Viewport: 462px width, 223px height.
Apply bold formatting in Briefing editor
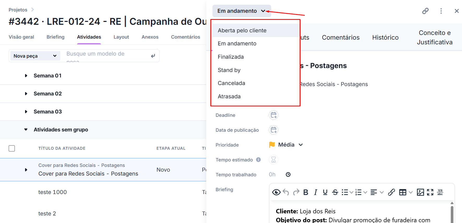coord(306,192)
